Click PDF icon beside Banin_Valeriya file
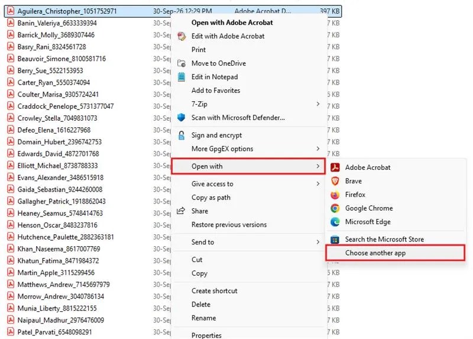 click(x=11, y=23)
